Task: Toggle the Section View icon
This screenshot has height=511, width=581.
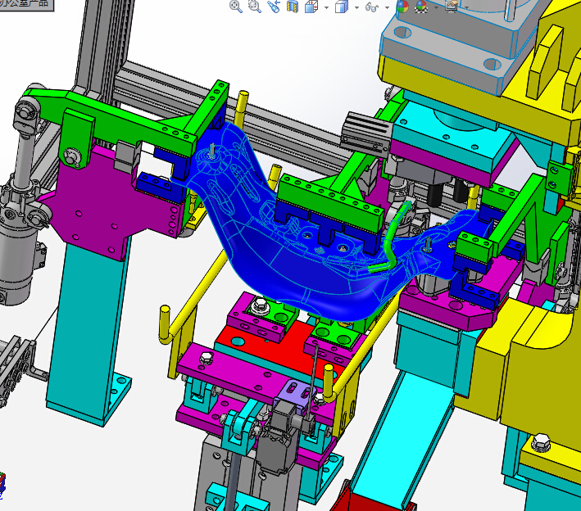Action: pyautogui.click(x=293, y=7)
